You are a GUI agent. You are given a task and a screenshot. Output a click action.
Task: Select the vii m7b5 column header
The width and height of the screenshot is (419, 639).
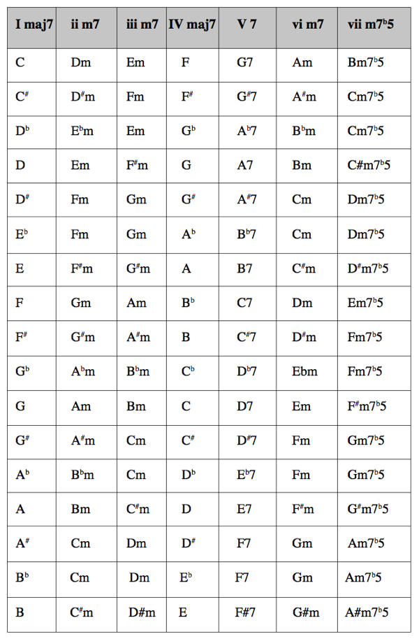(x=374, y=28)
